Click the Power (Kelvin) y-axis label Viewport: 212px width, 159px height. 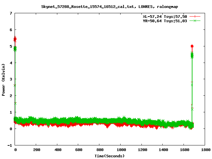point(3,80)
